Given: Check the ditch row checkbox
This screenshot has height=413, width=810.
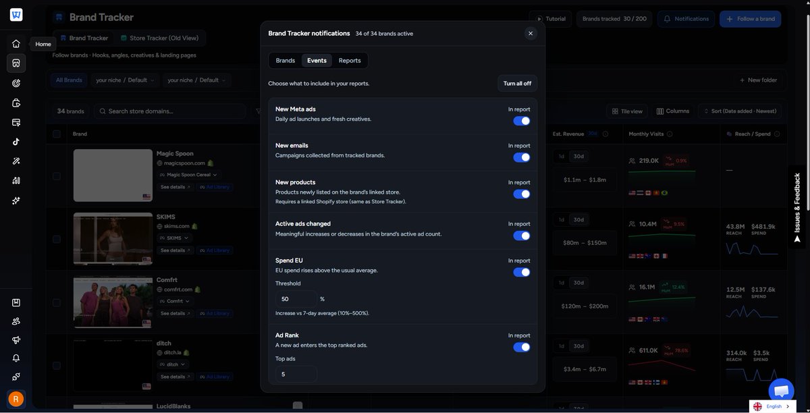Looking at the screenshot, I should click(57, 366).
